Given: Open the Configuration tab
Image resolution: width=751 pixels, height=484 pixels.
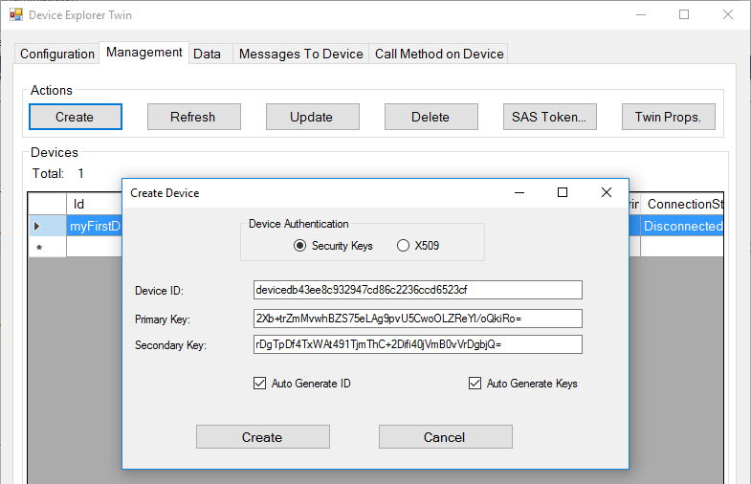Looking at the screenshot, I should [57, 54].
